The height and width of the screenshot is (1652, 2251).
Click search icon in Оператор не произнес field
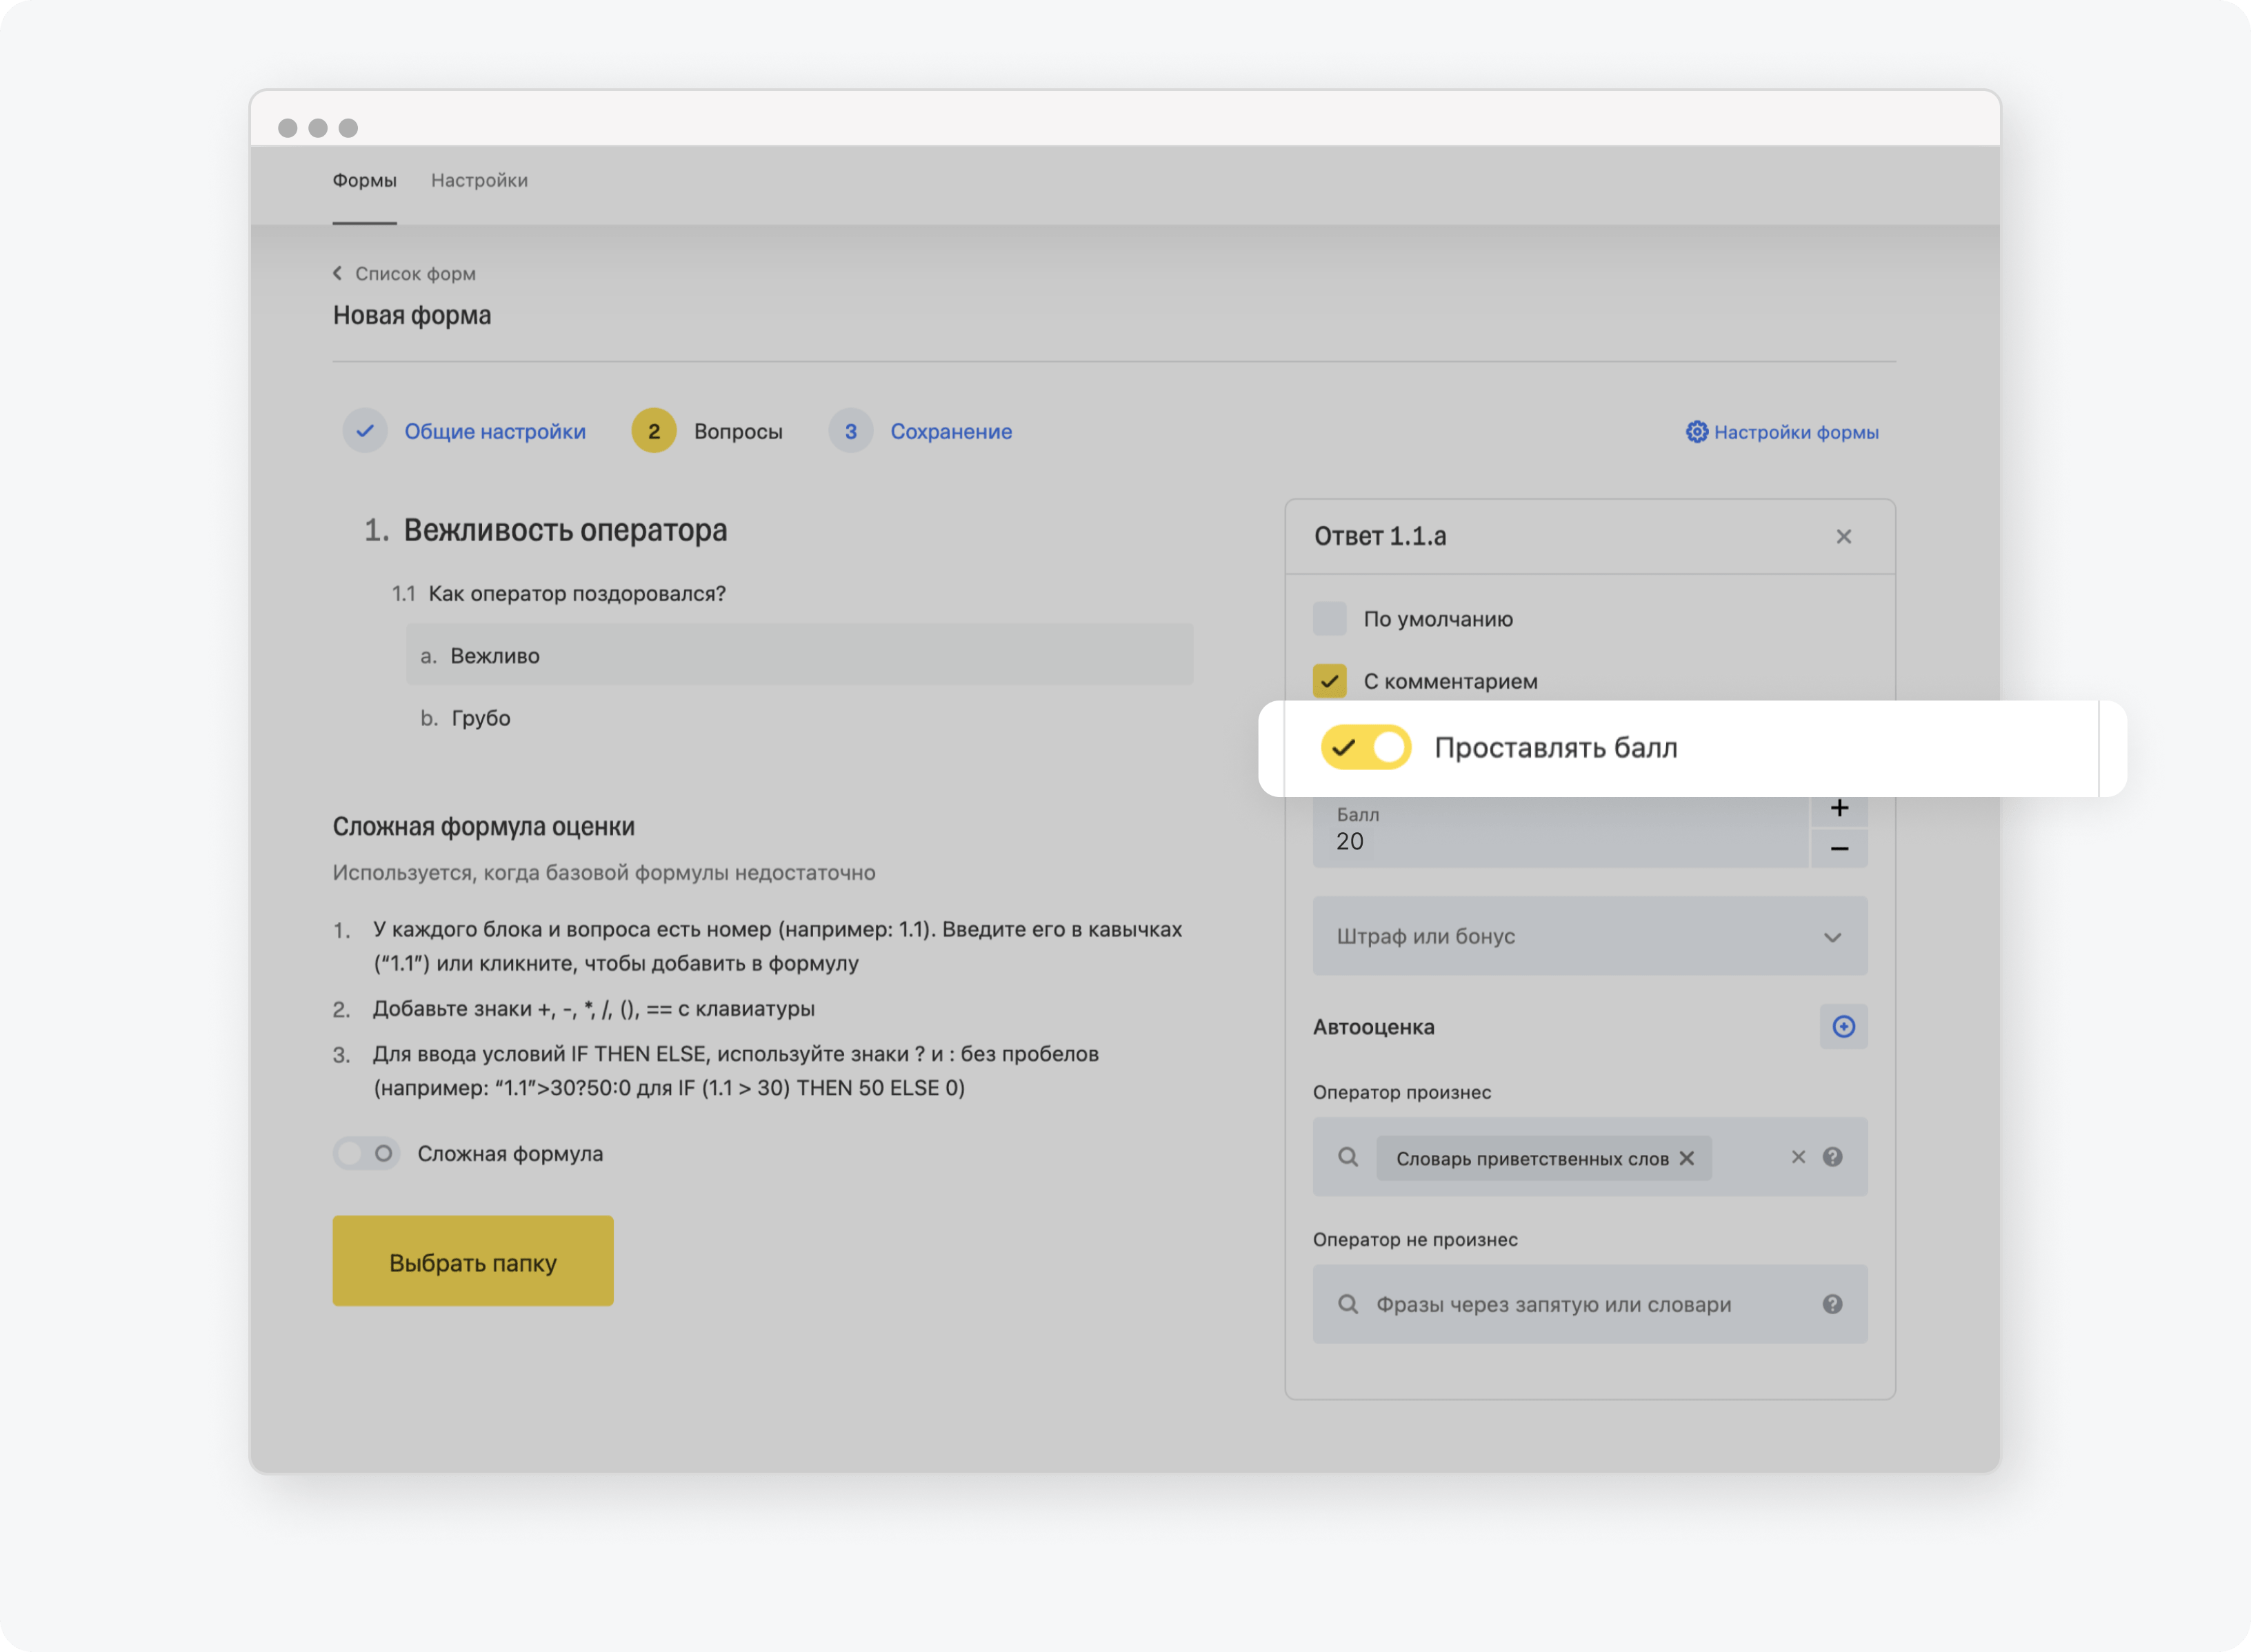(1348, 1304)
